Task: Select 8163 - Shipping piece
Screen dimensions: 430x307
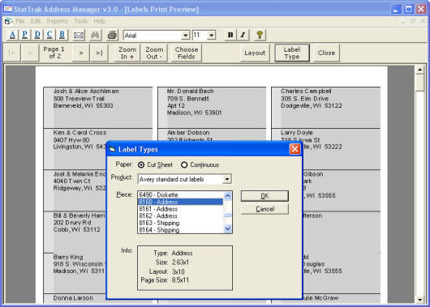Action: (181, 223)
